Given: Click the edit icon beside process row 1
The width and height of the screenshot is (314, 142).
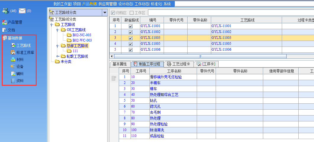Looking at the screenshot, I should point(114,78).
